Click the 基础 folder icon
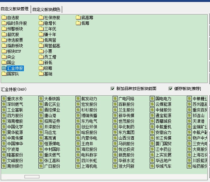The height and width of the screenshot is (182, 210). [41, 74]
